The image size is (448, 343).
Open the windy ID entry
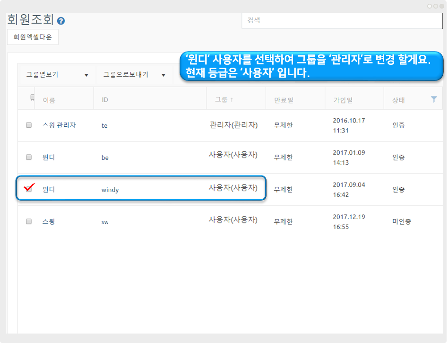[x=110, y=190]
